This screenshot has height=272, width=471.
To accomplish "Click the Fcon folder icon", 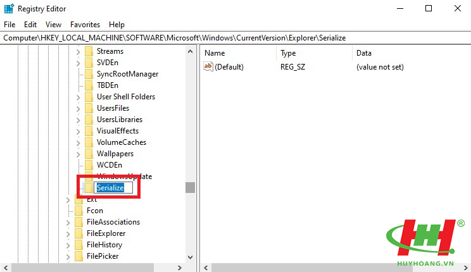I will [78, 211].
